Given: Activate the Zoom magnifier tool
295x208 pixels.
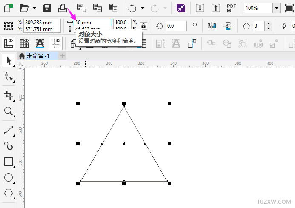Looking at the screenshot, I should (9, 111).
